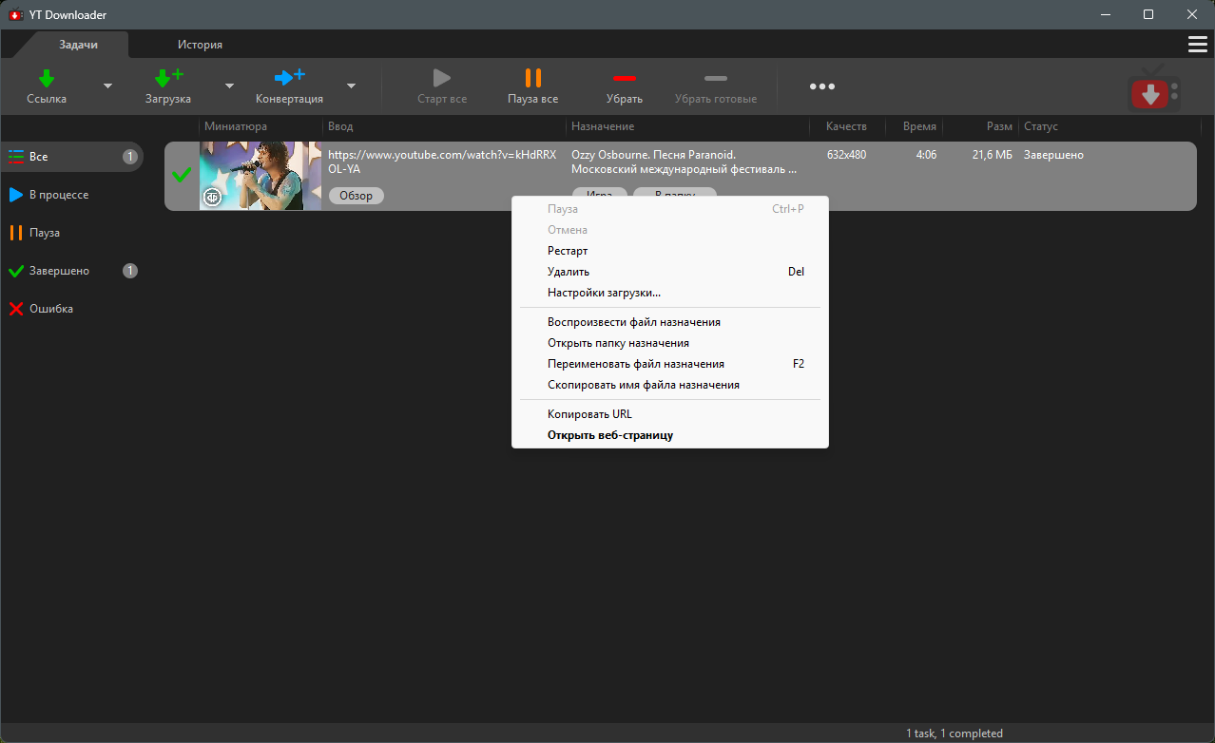Open the Ссылка dropdown arrow
The height and width of the screenshot is (743, 1215).
(107, 86)
